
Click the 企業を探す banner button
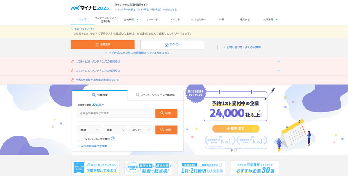click(x=236, y=129)
